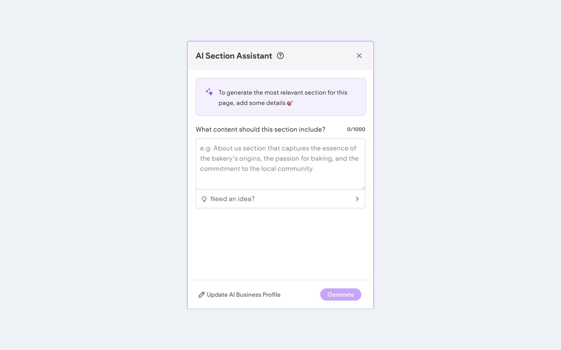Image resolution: width=561 pixels, height=350 pixels.
Task: Open Update AI Business Profile
Action: [243, 295]
